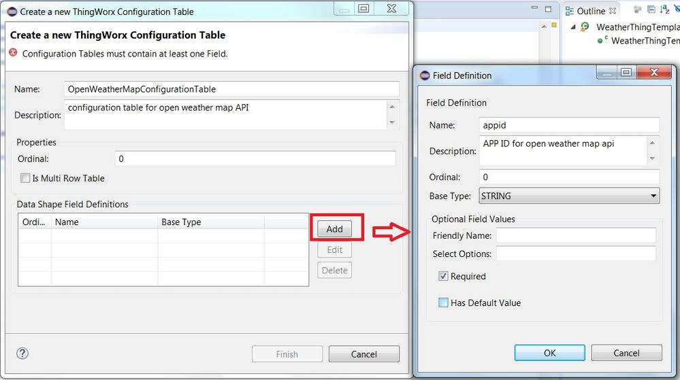The height and width of the screenshot is (380, 680).
Task: Click the OpenWeatherMapConfigurationTable name field
Action: click(231, 89)
